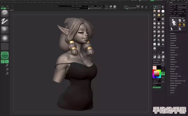Expand the Masking subpalette
Image resolution: width=188 pixels, height=116 pixels.
tap(172, 57)
